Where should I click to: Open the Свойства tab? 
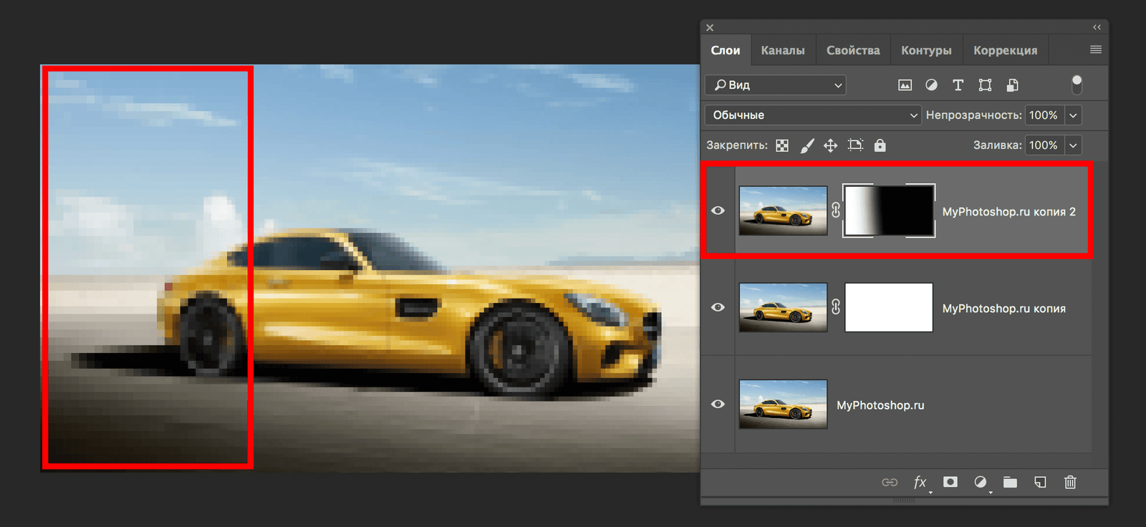coord(852,50)
